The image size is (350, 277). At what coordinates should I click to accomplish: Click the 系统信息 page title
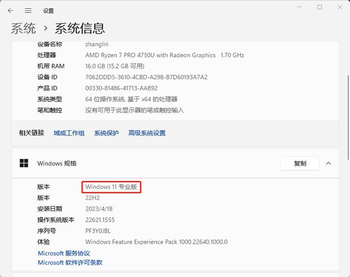pos(80,28)
